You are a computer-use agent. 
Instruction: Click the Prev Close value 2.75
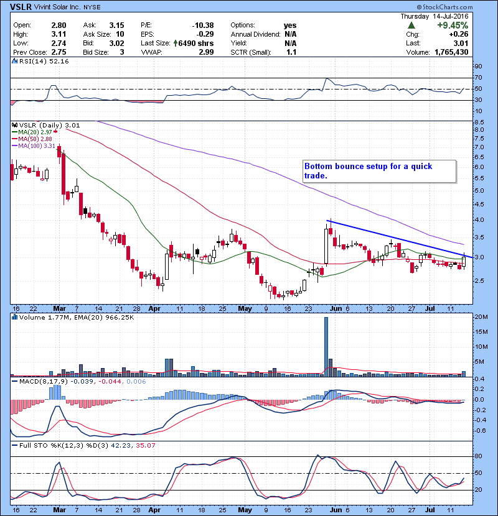tap(59, 52)
